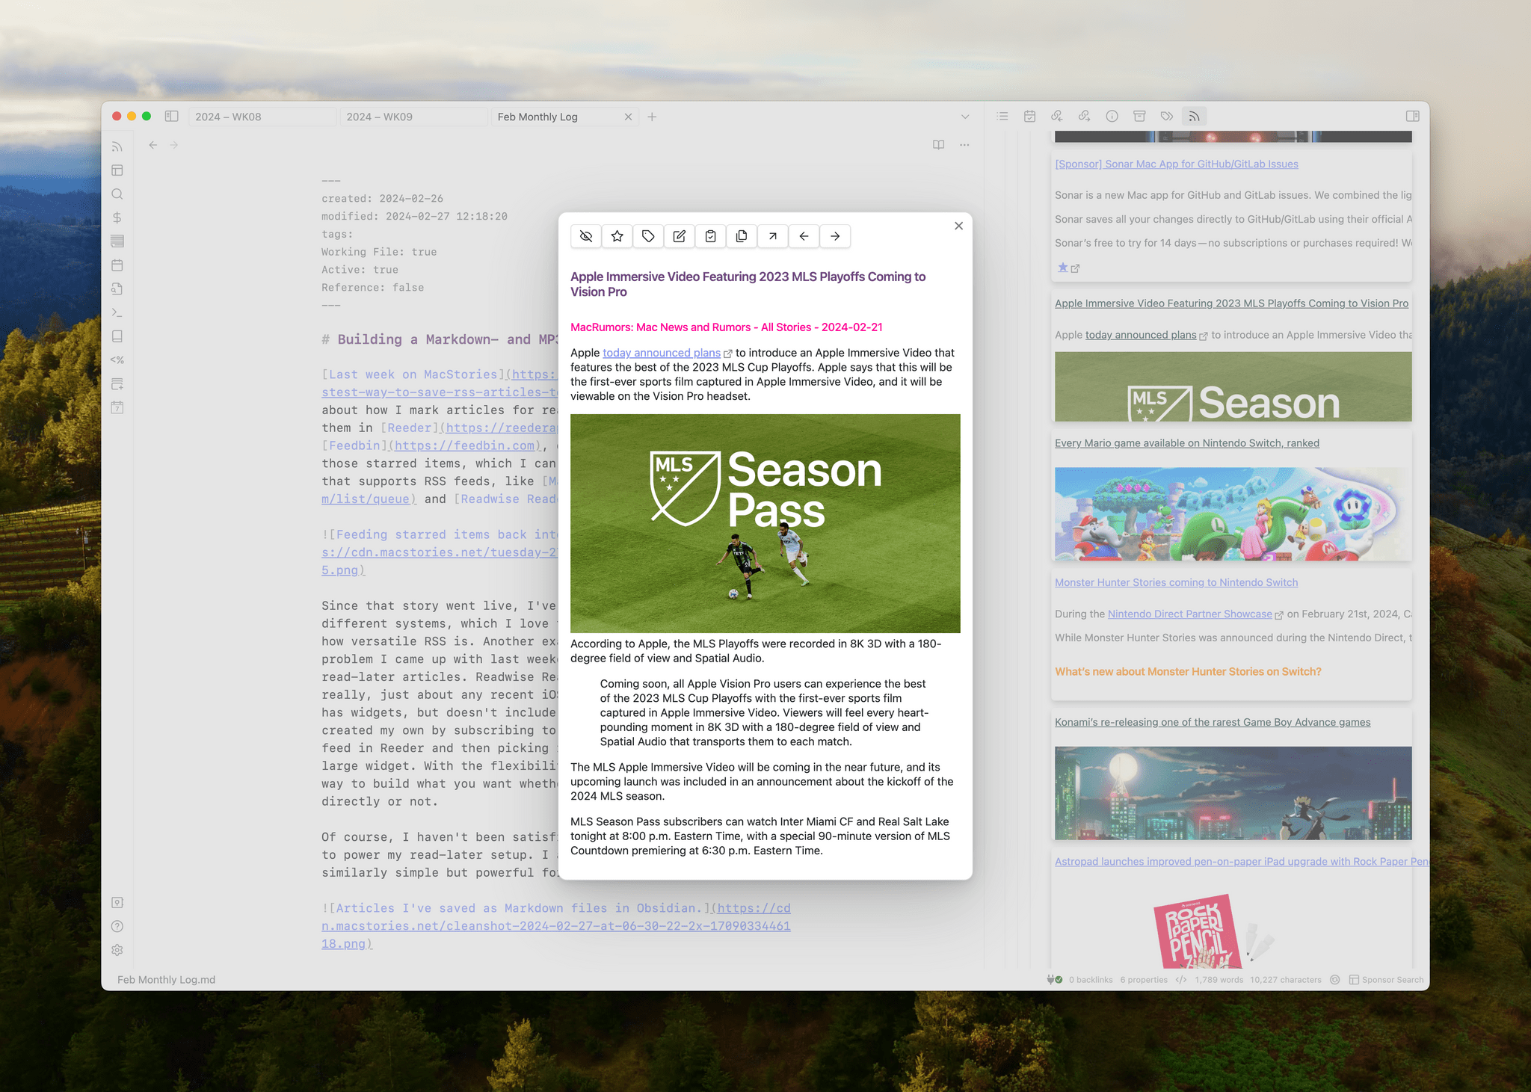Screen dimensions: 1531x1092
Task: Click the layout table icon in left ribbon
Action: pyautogui.click(x=117, y=170)
